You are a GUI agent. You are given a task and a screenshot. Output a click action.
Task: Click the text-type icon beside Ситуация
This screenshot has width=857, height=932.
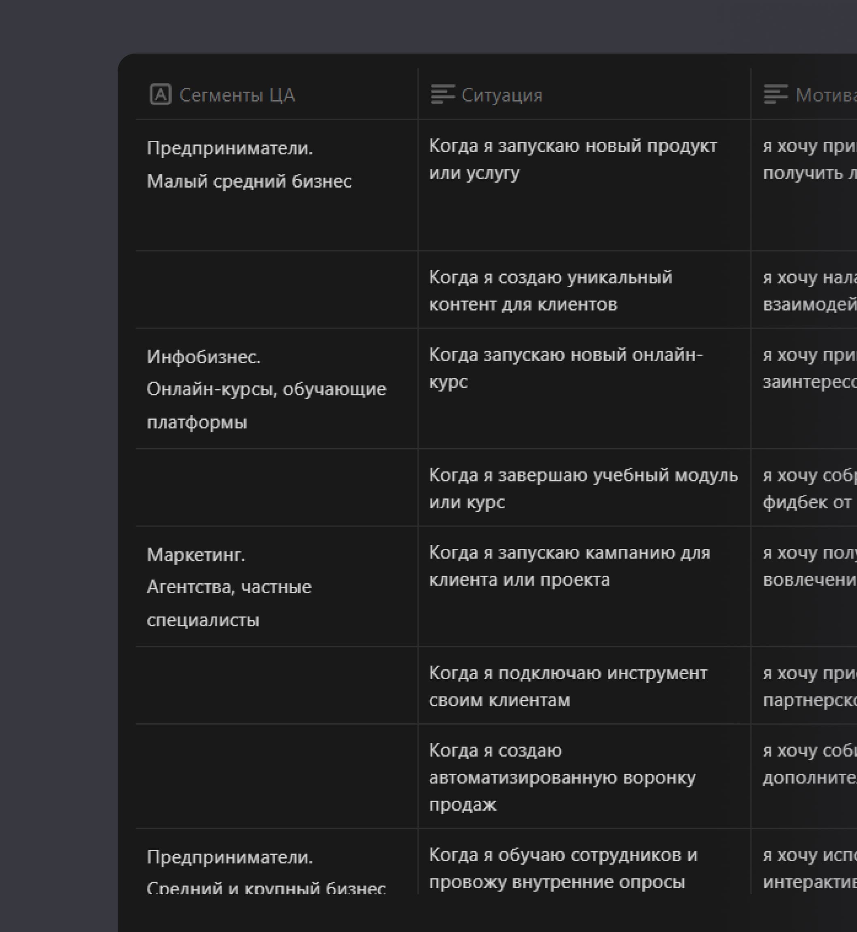(x=442, y=95)
